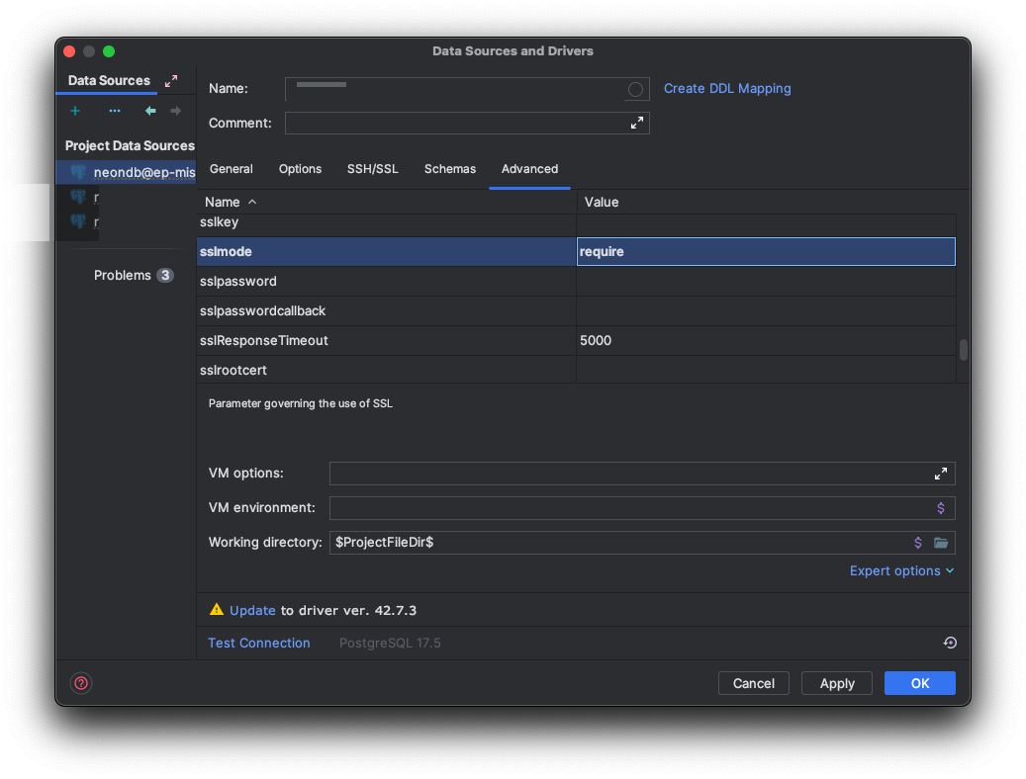Insert macro in VM environment field
The height and width of the screenshot is (779, 1026).
pyautogui.click(x=940, y=508)
